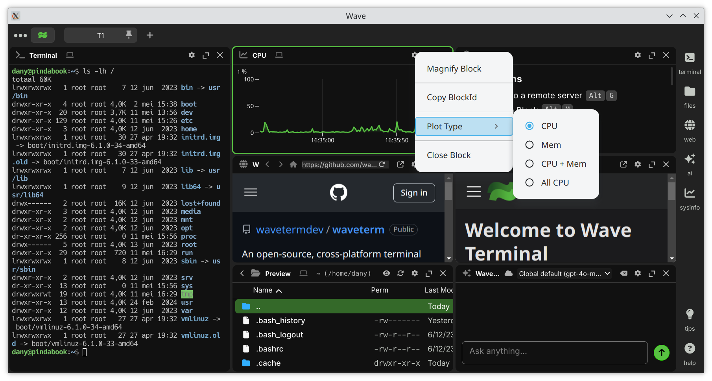Open GitHub hamburger menu
This screenshot has height=381, width=712.
(x=251, y=192)
